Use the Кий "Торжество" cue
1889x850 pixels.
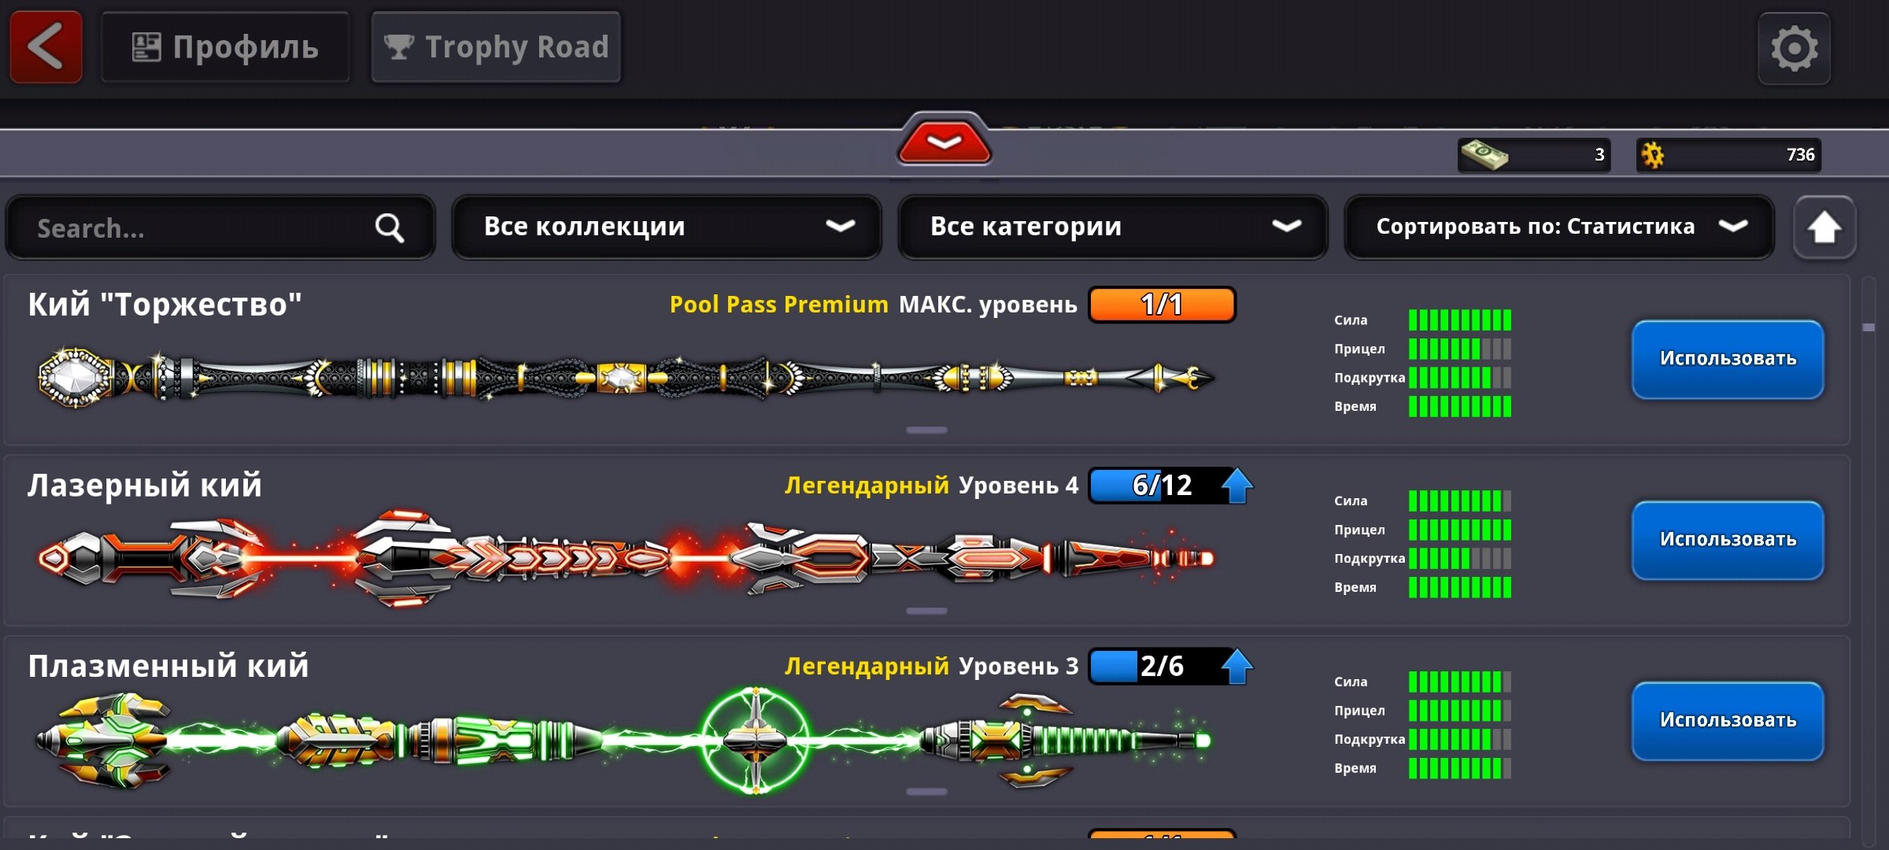(x=1728, y=359)
